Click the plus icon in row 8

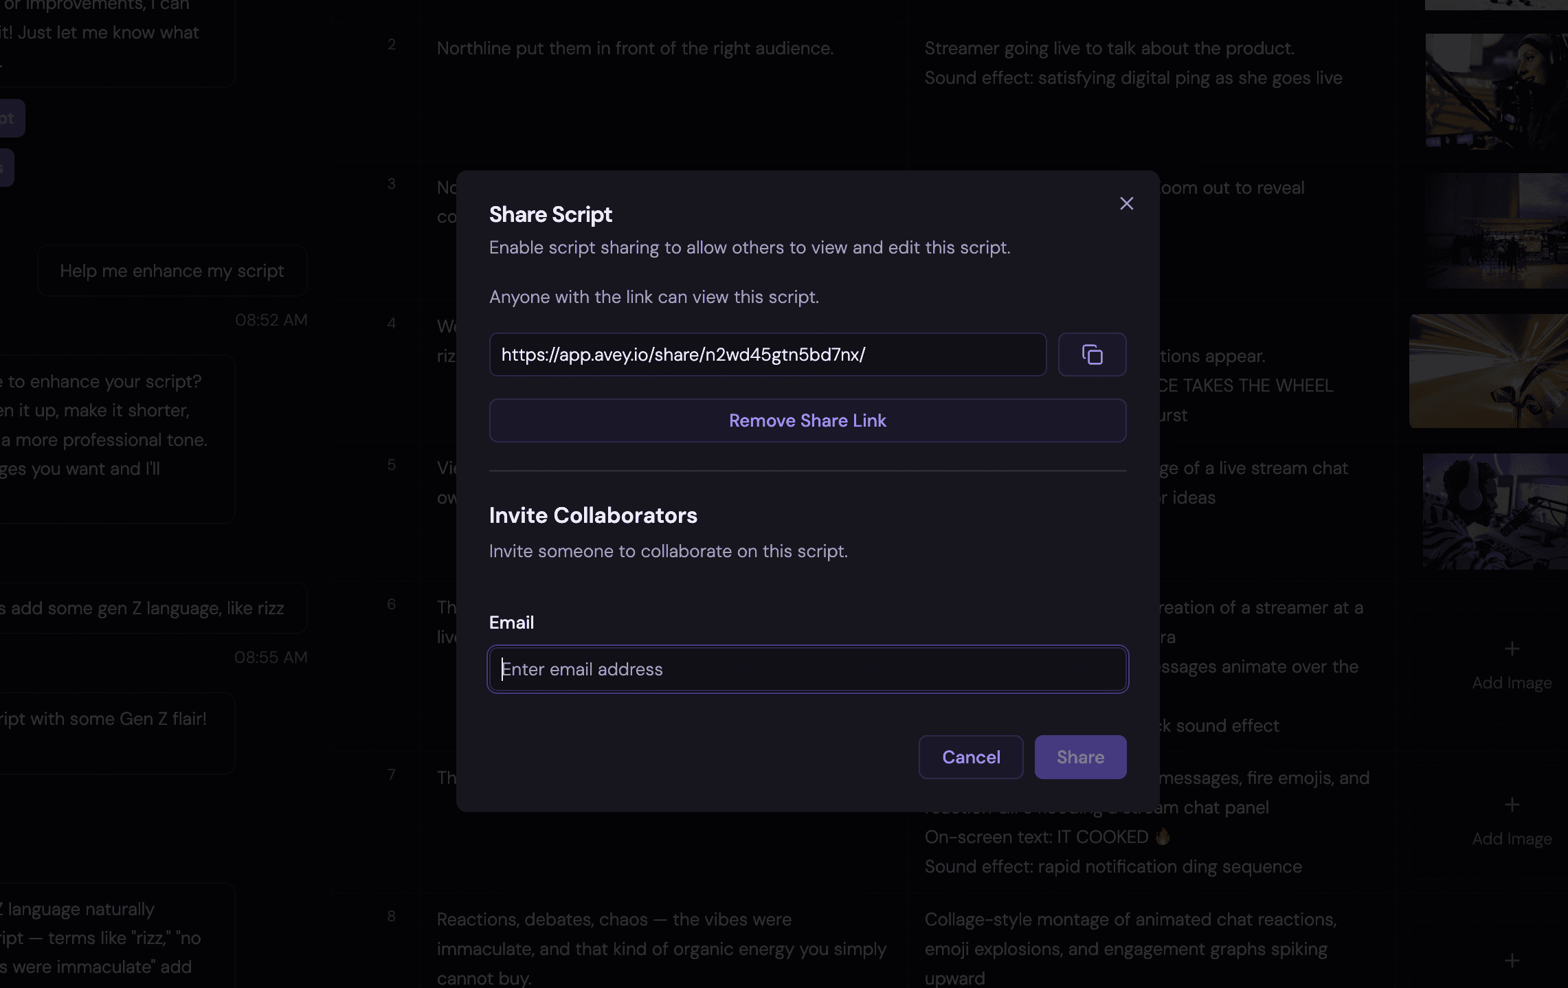1512,961
